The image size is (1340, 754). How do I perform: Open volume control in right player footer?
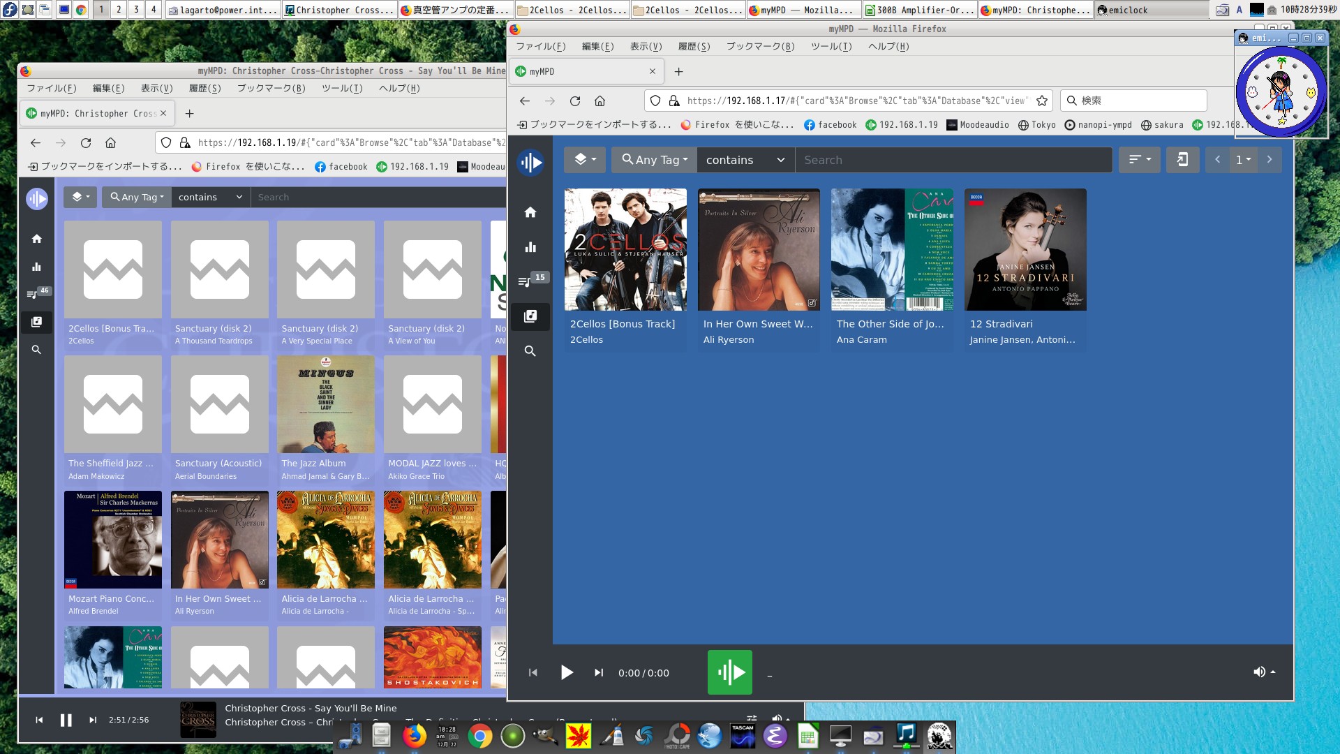(1264, 672)
